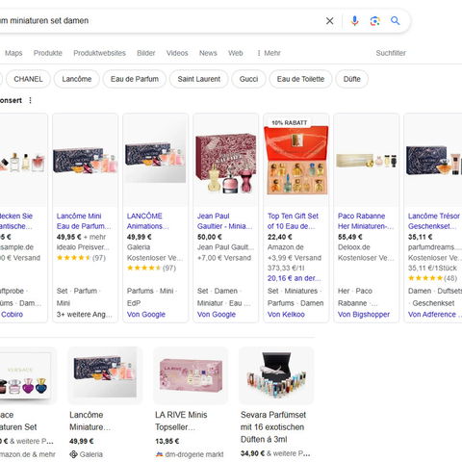The image size is (462, 462).
Task: Click the blue magnifier search icon
Action: click(395, 21)
